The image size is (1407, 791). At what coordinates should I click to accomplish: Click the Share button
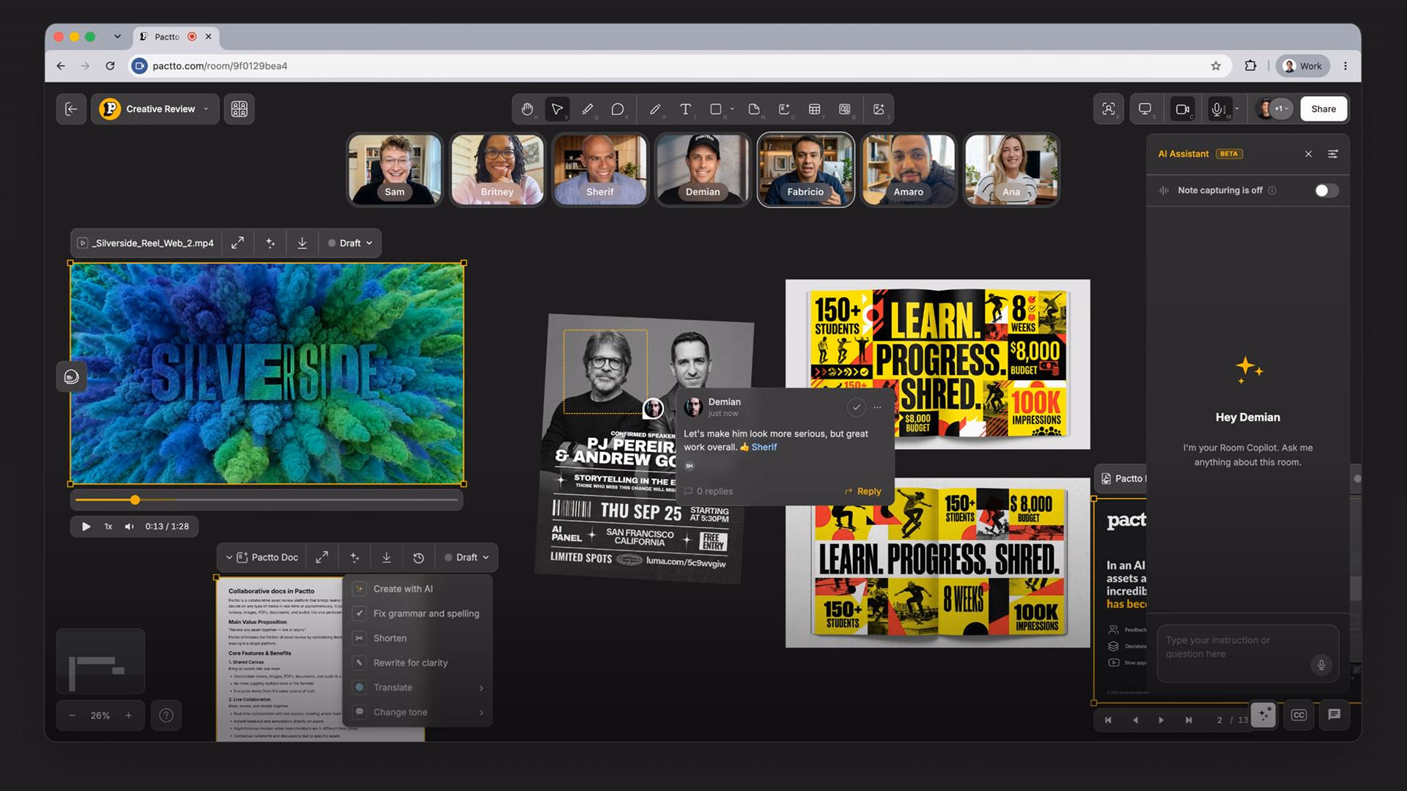tap(1323, 109)
